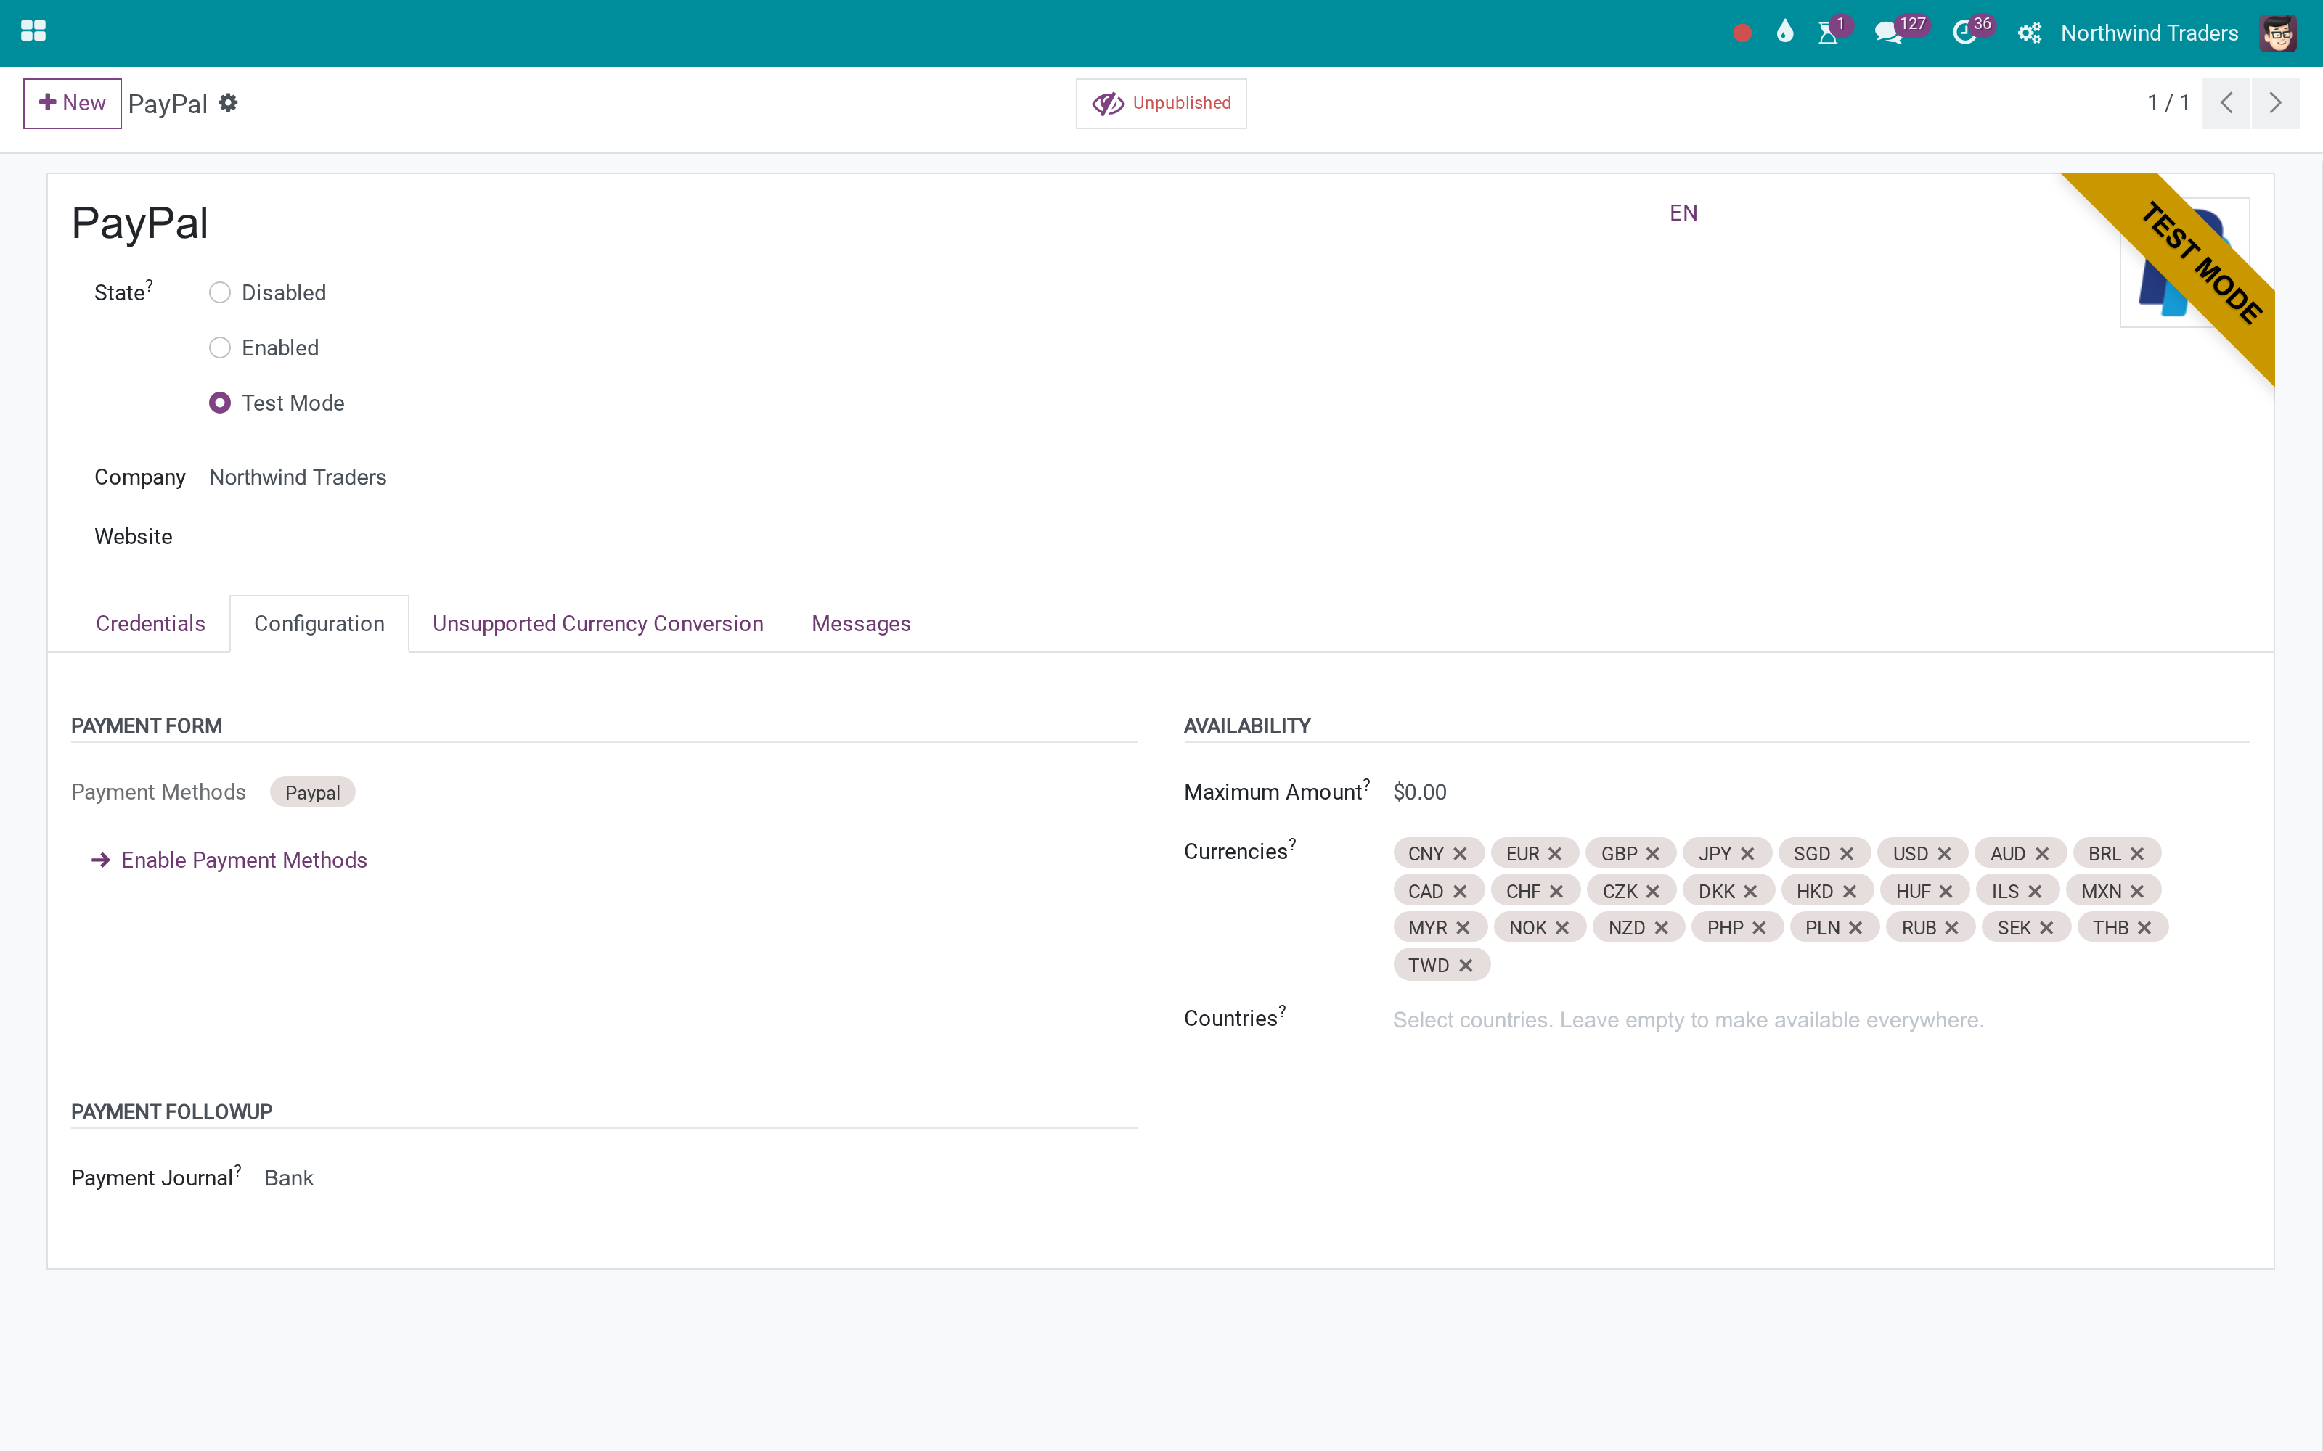Remove the NOK currency tag
The height and width of the screenshot is (1451, 2323).
pos(1563,928)
